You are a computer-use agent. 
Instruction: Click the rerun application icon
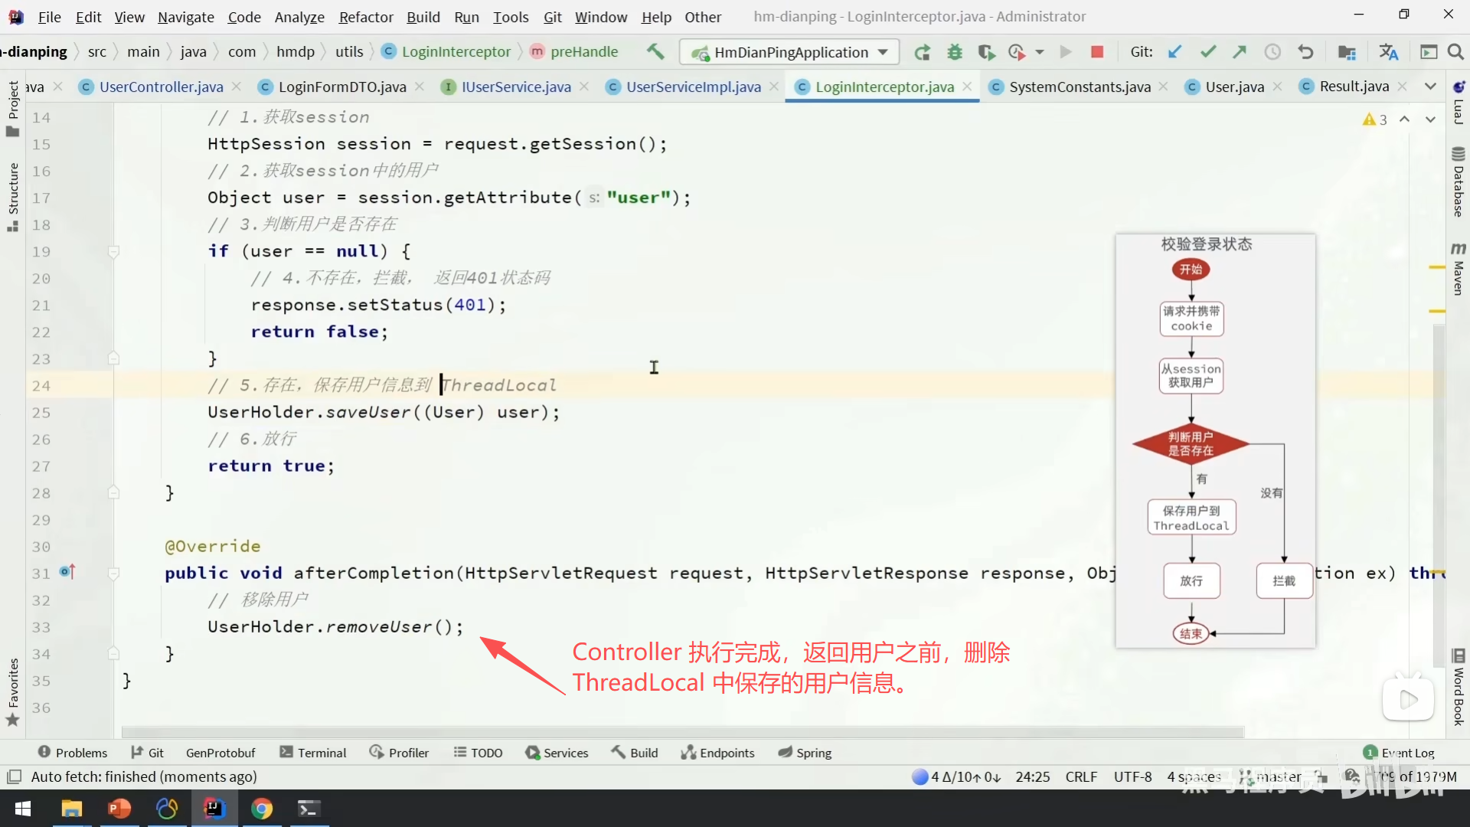(922, 52)
